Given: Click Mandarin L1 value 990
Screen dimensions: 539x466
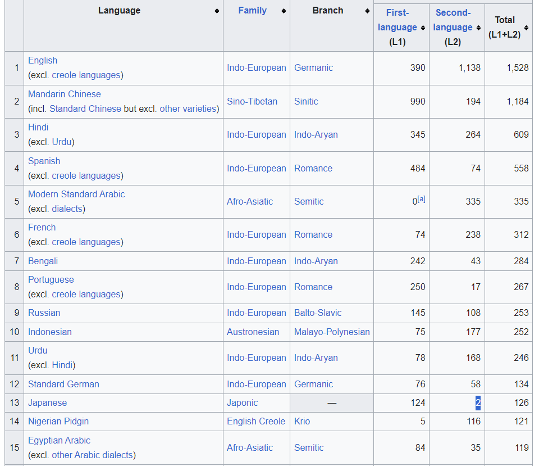Looking at the screenshot, I should [418, 102].
